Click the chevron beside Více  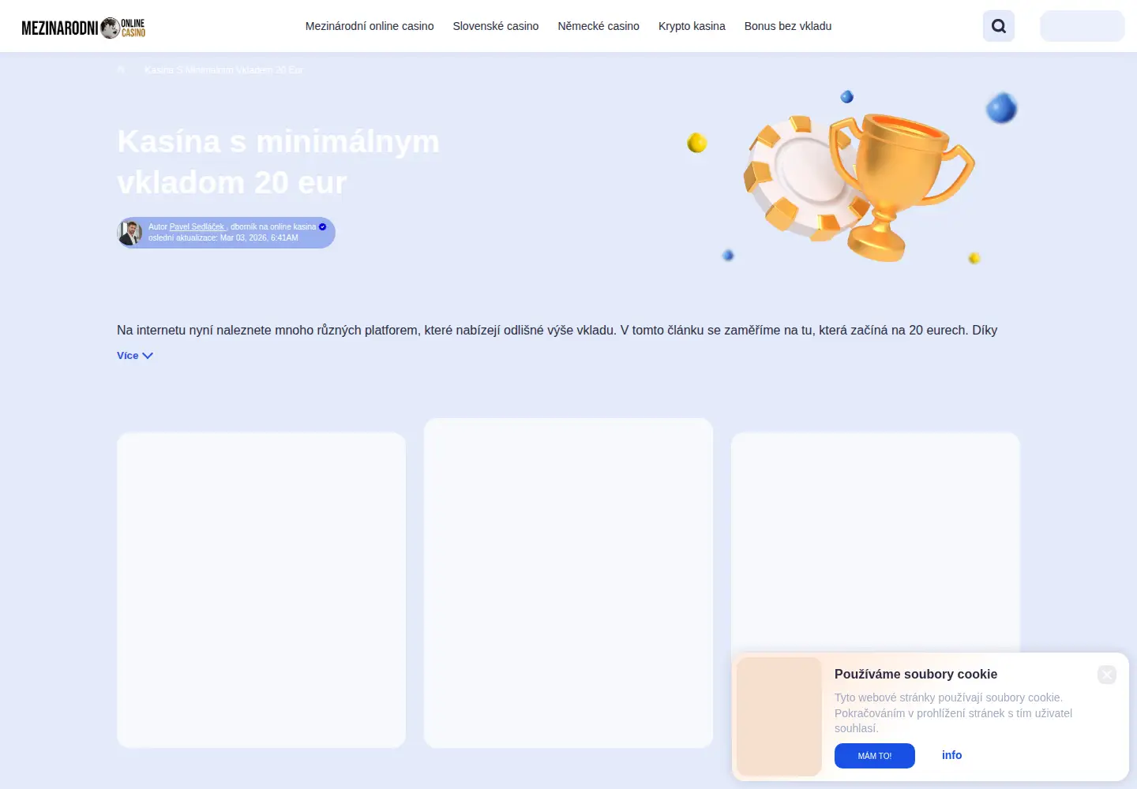point(148,356)
